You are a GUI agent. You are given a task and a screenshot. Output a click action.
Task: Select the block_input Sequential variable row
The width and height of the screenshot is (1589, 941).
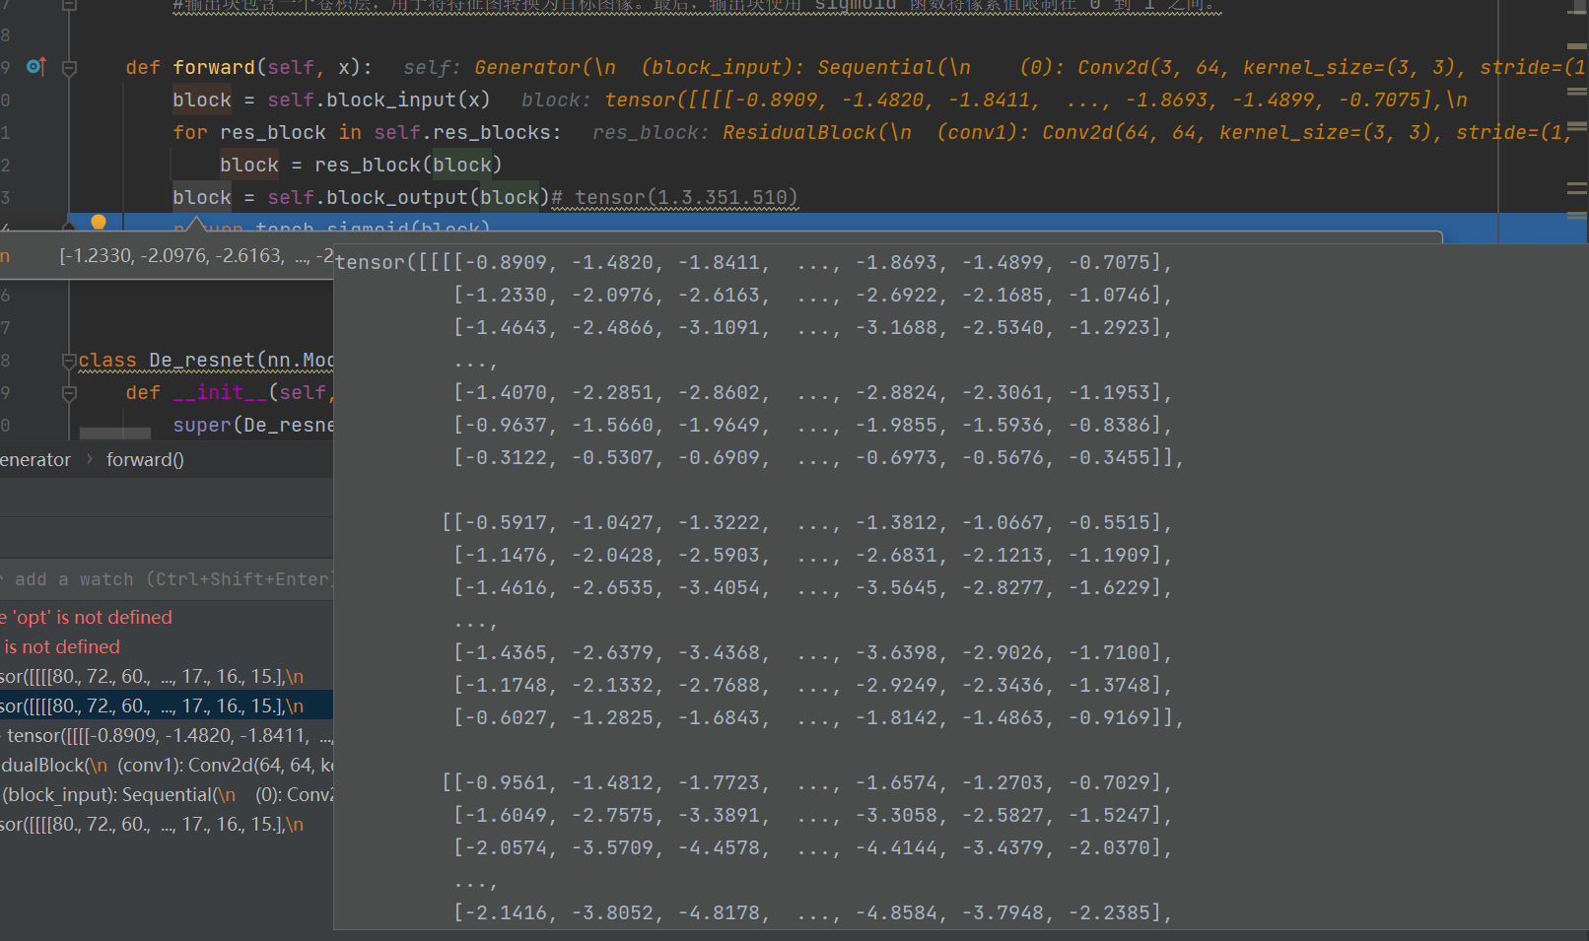click(x=168, y=795)
